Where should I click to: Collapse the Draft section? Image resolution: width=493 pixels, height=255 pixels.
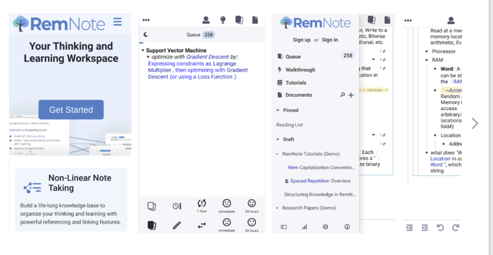click(x=277, y=139)
